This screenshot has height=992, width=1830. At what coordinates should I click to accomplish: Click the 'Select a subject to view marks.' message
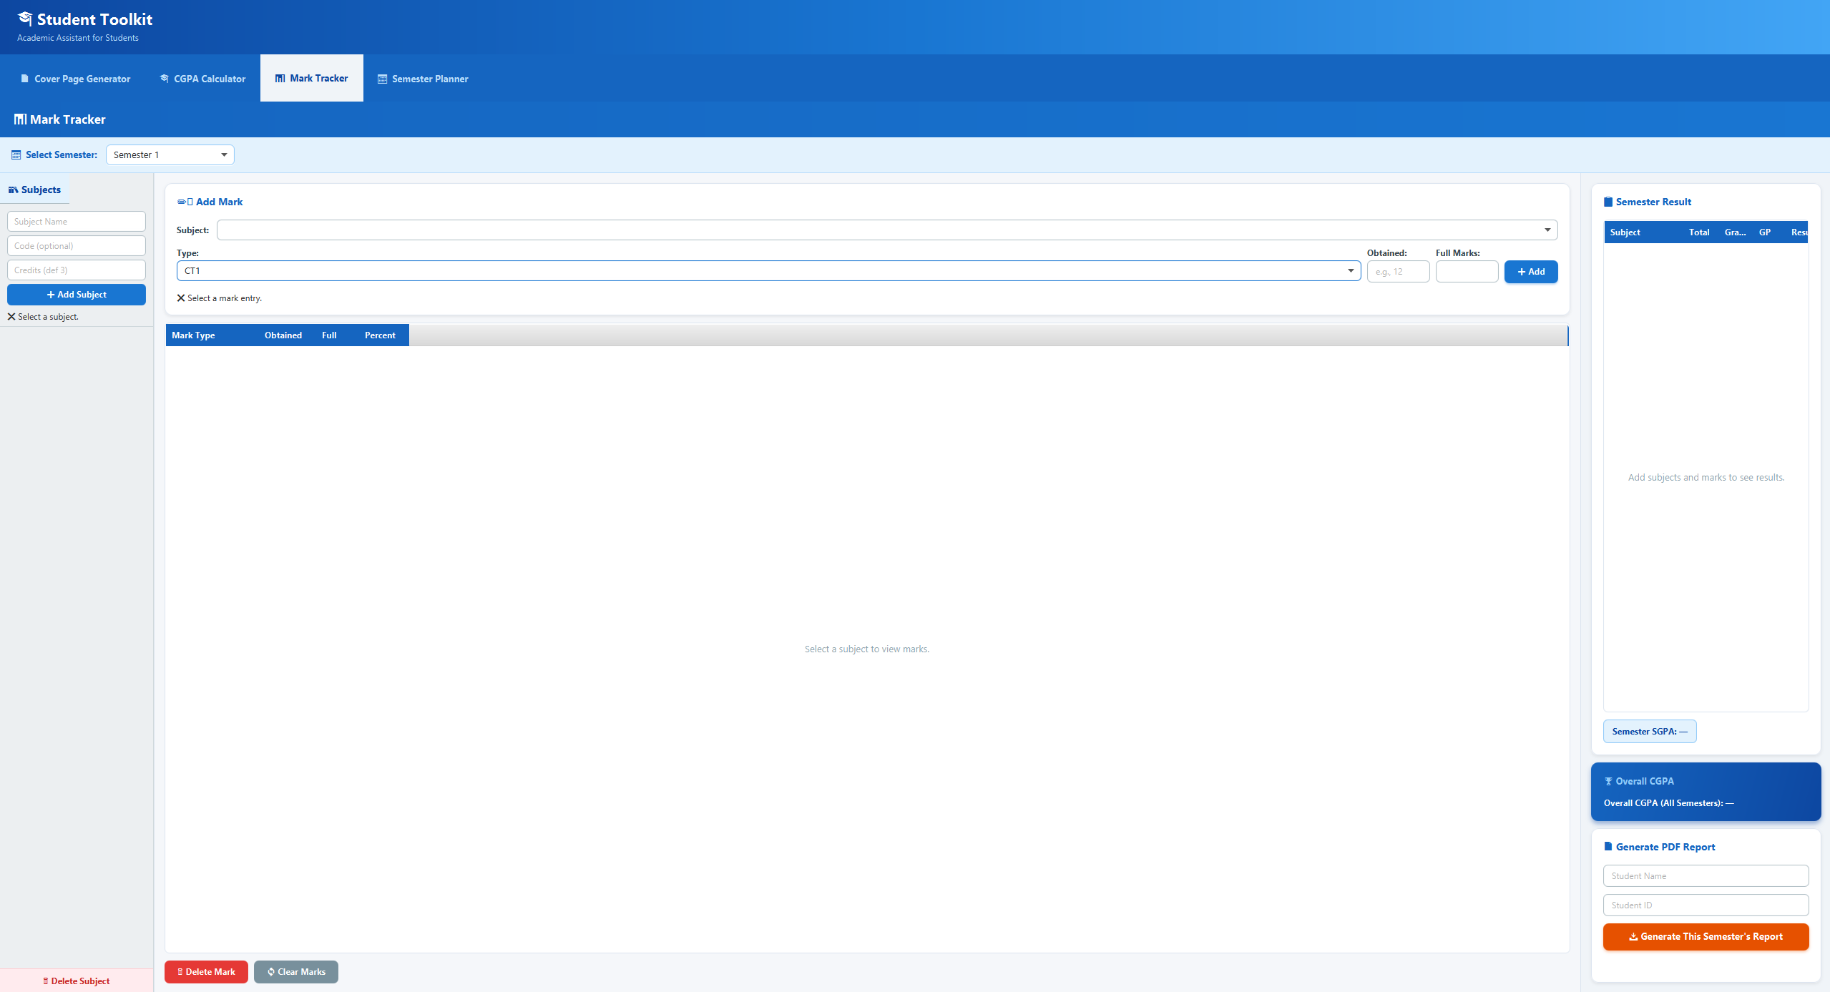pyautogui.click(x=867, y=649)
